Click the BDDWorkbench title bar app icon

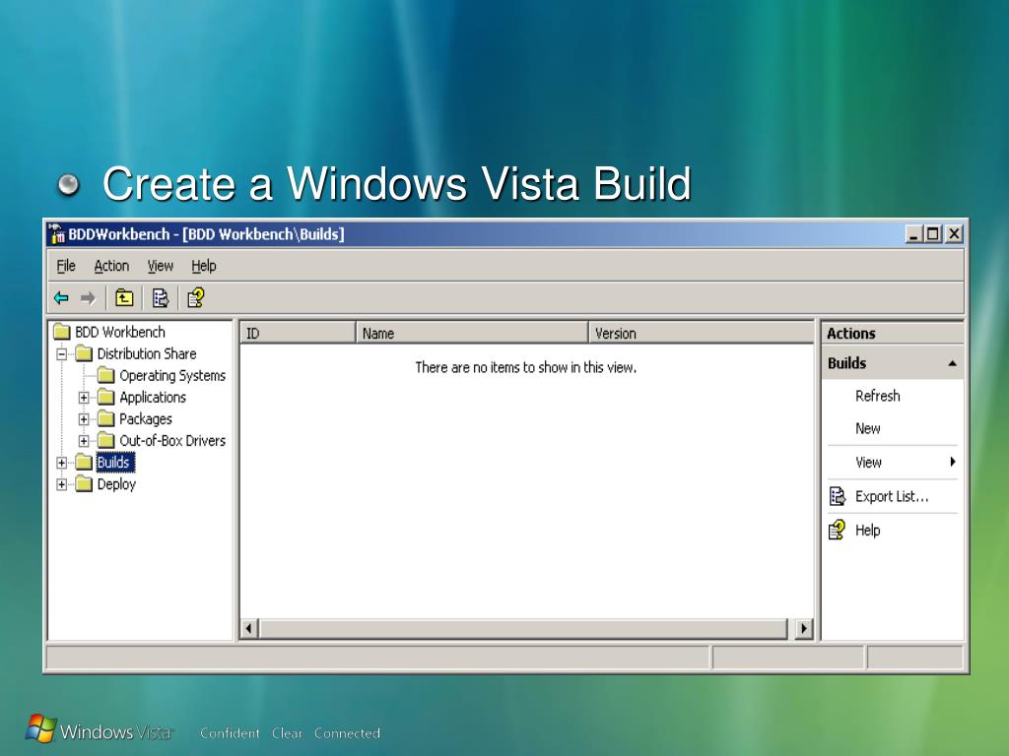[56, 234]
